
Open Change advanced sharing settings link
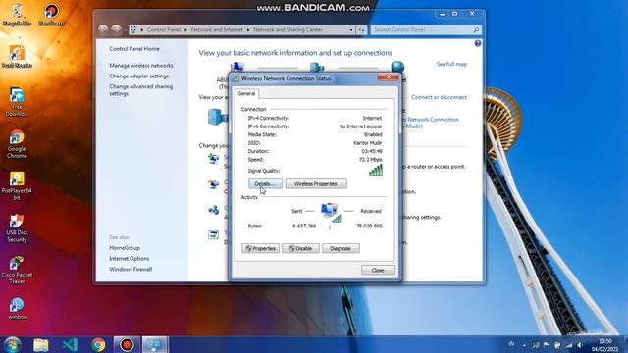coord(141,90)
